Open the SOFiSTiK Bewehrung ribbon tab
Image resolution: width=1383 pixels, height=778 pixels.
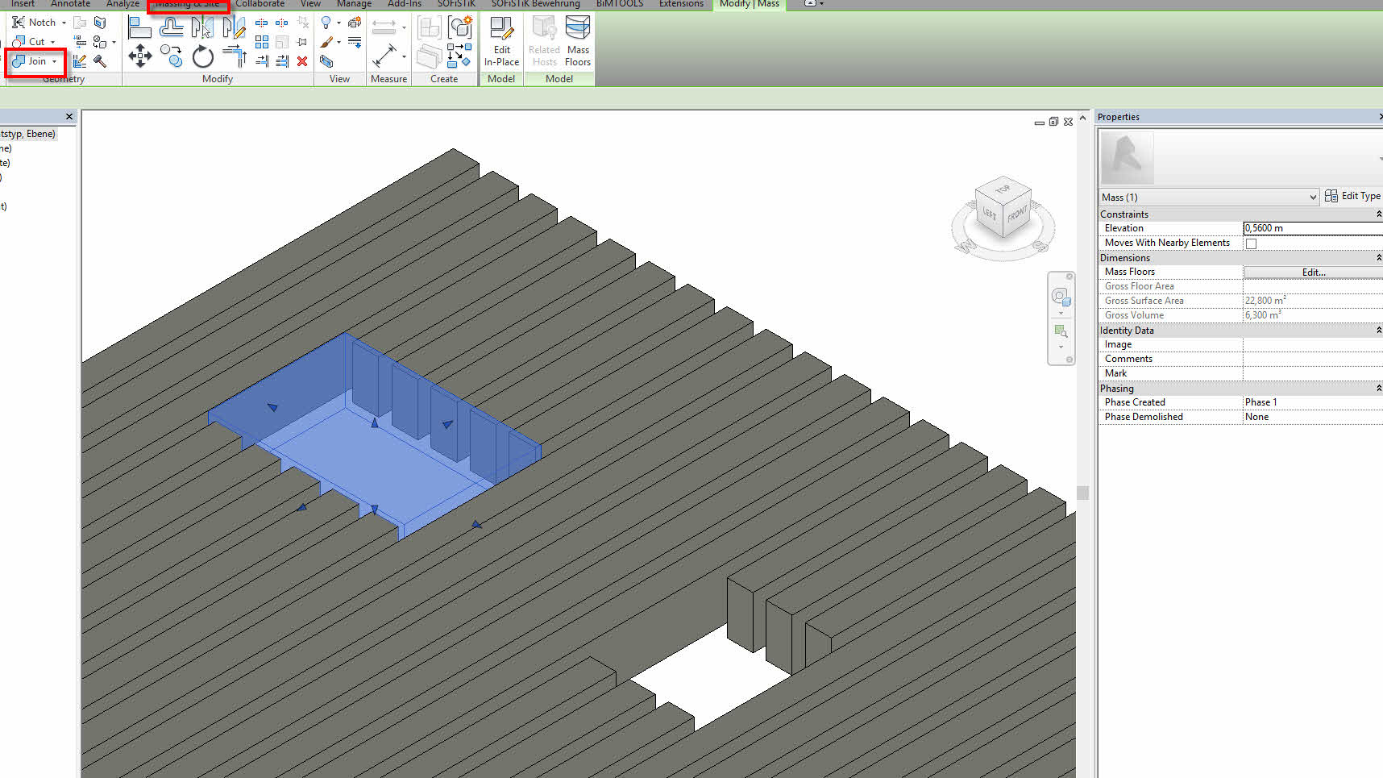point(536,4)
